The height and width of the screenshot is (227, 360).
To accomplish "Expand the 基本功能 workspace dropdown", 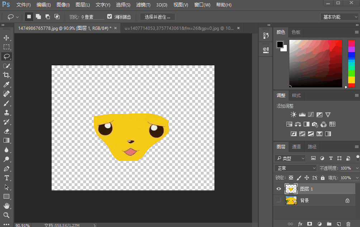I will [x=339, y=17].
